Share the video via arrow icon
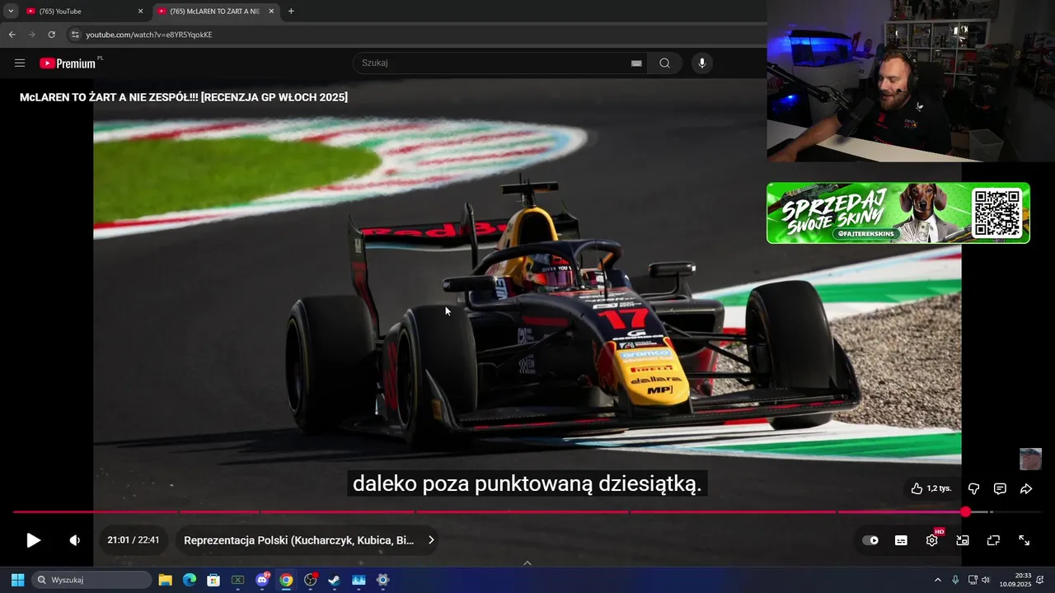This screenshot has width=1055, height=593. (1026, 488)
